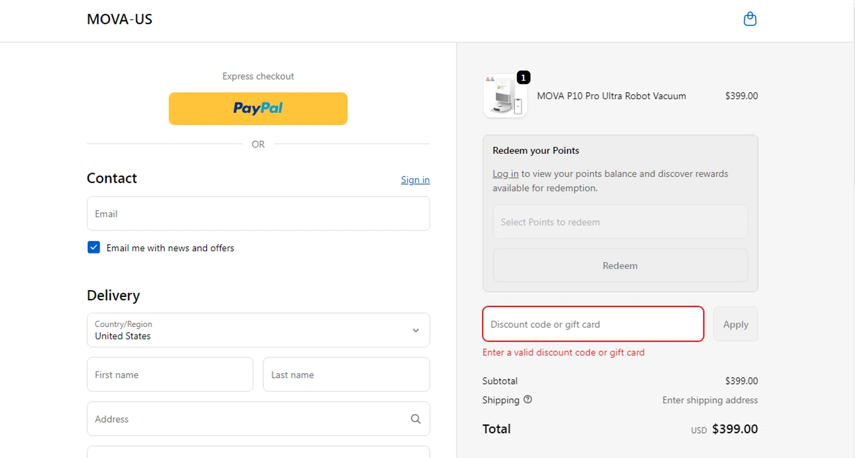Click the MOVA P10 Pro Ultra Robot Vacuum name

[612, 96]
